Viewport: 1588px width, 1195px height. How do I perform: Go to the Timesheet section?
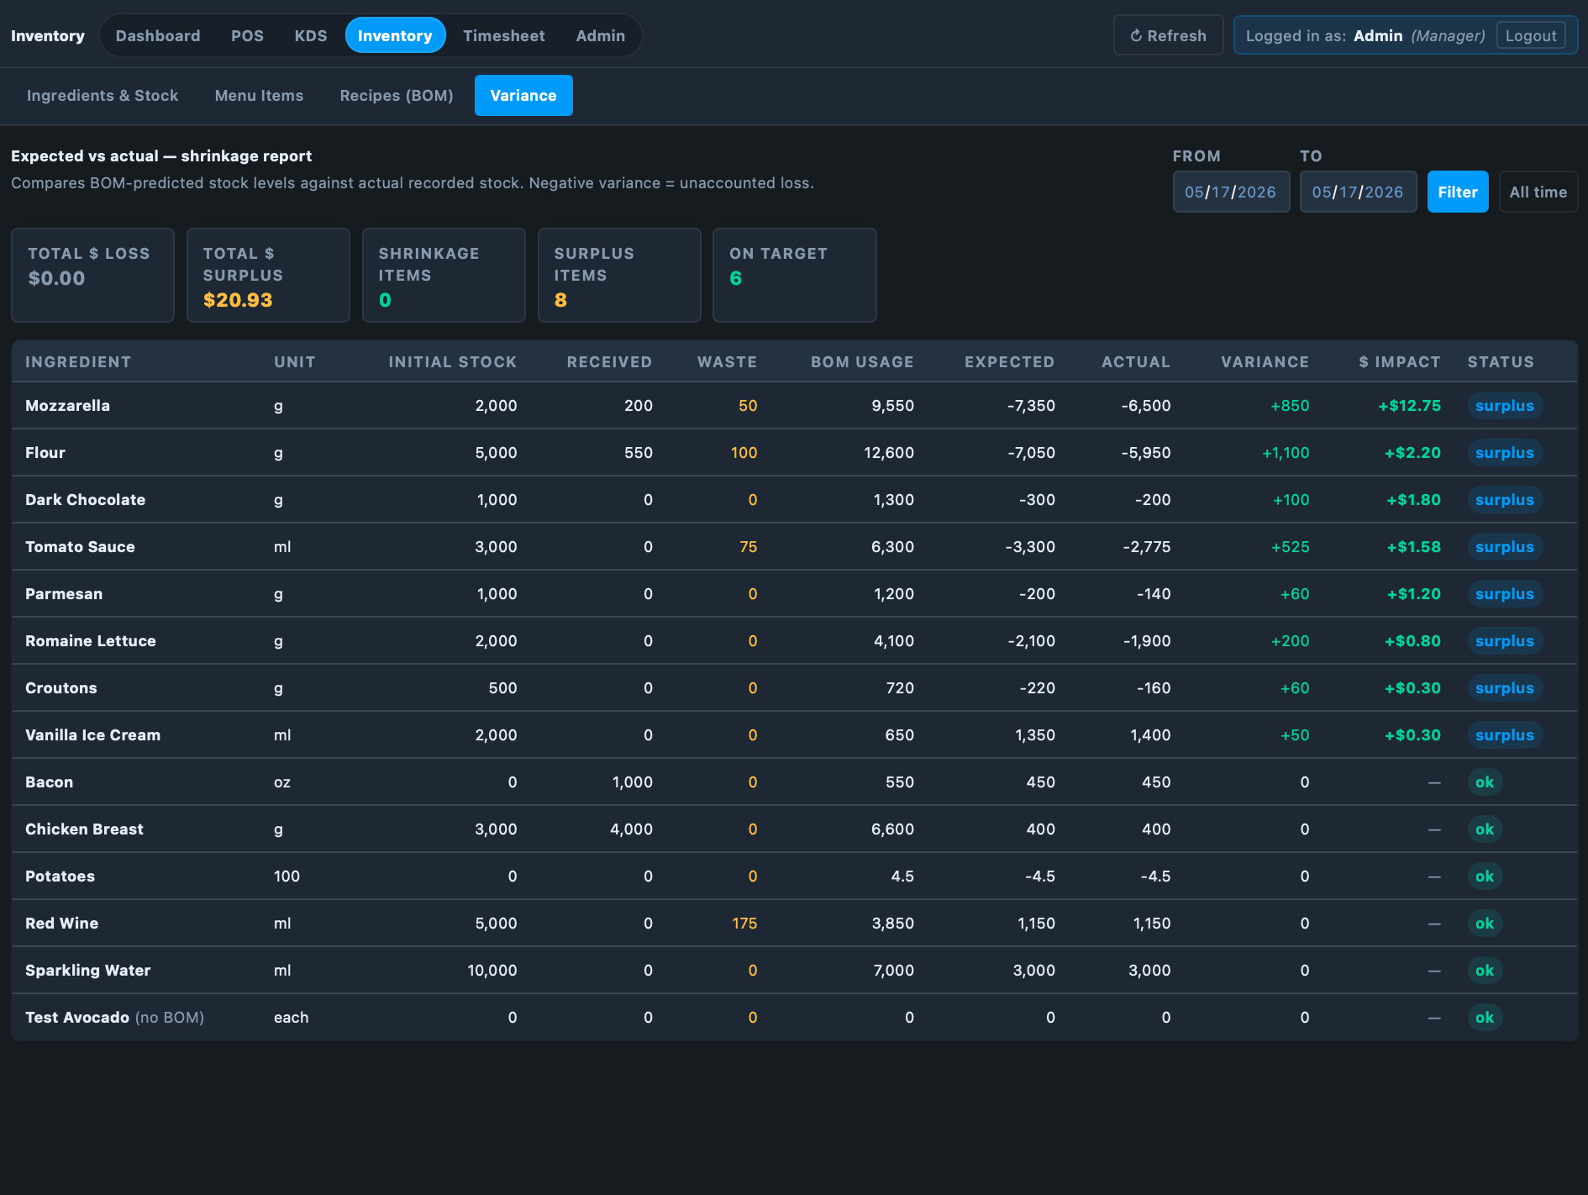503,35
